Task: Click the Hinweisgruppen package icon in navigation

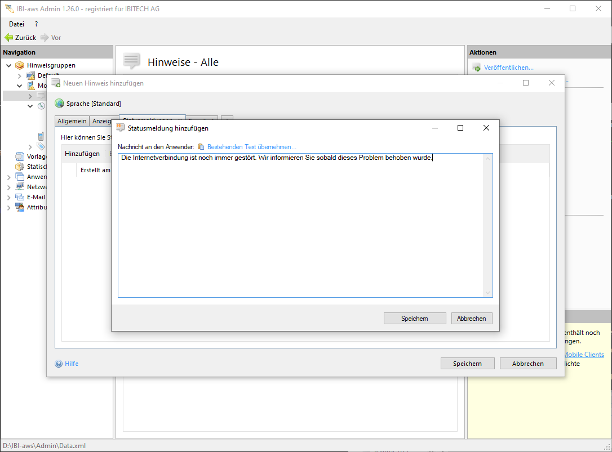Action: [x=20, y=65]
